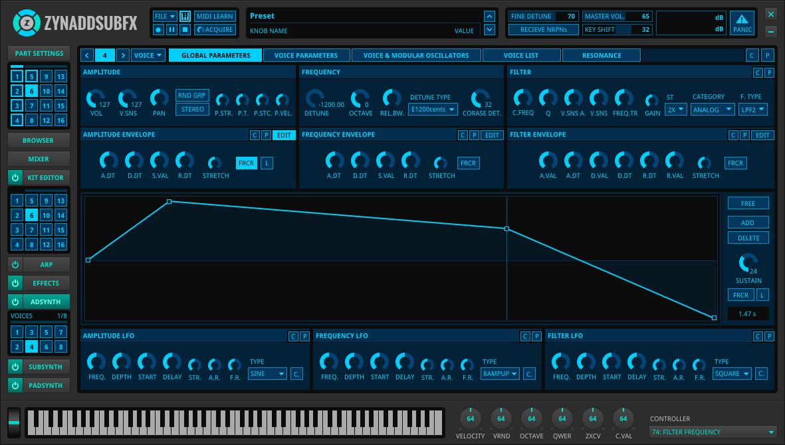Toggle PADsynth power button
The image size is (785, 445).
coord(15,385)
